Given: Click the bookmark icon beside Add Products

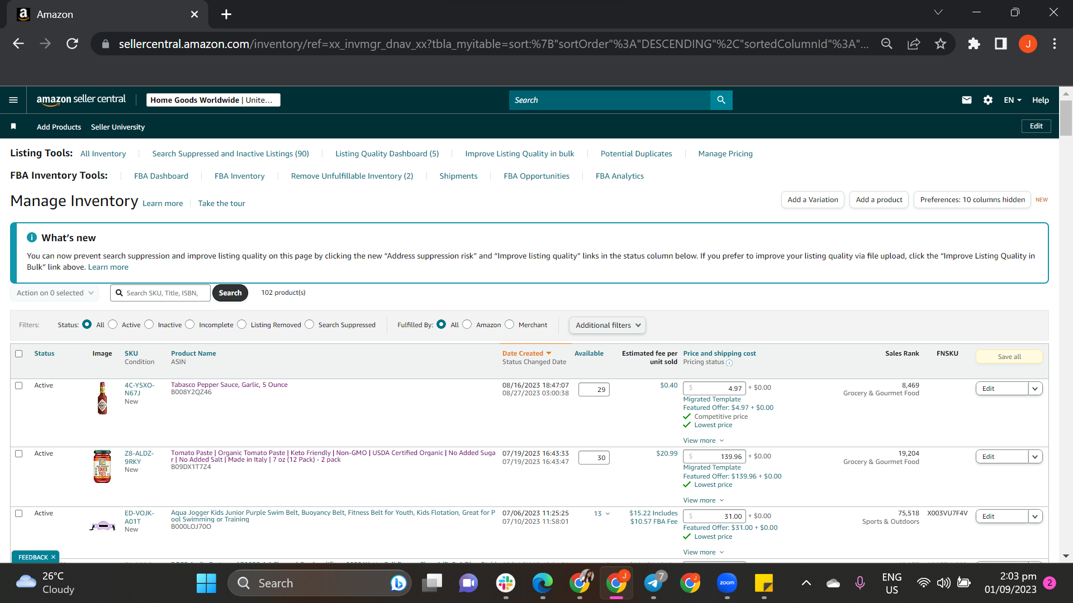Looking at the screenshot, I should coord(13,127).
